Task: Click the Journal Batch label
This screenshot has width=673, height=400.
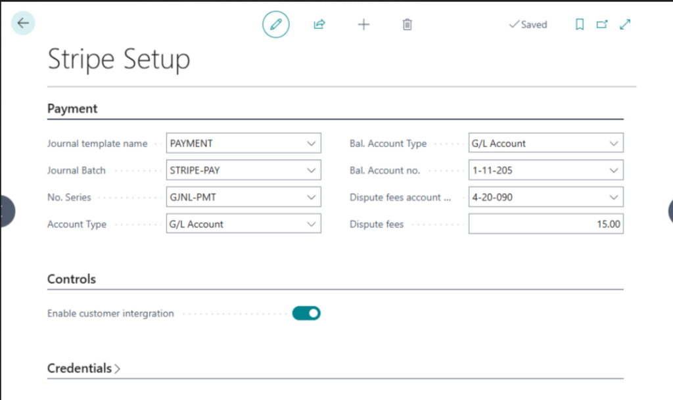Action: click(x=76, y=171)
